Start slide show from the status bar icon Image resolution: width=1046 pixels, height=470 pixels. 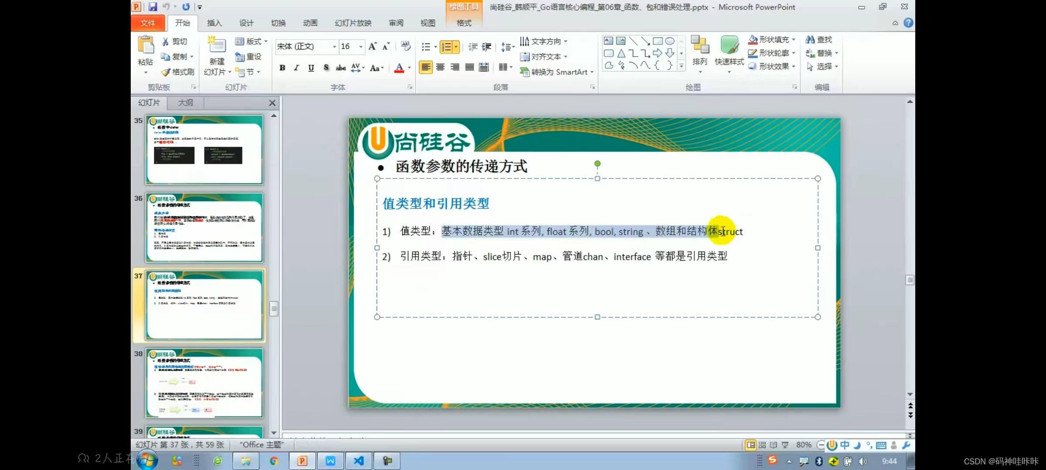click(785, 445)
